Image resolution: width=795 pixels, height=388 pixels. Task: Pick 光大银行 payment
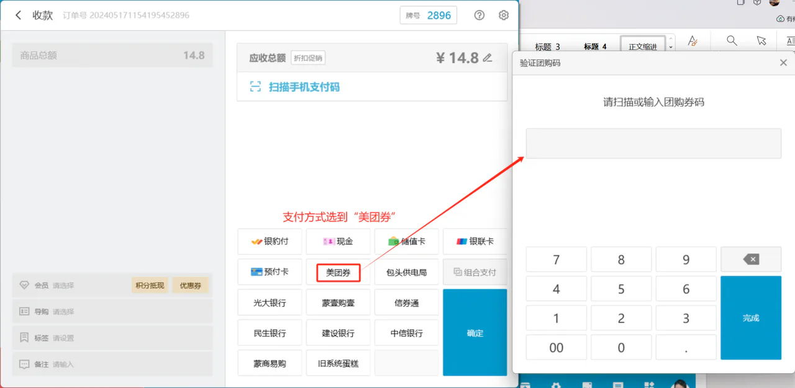(x=270, y=302)
